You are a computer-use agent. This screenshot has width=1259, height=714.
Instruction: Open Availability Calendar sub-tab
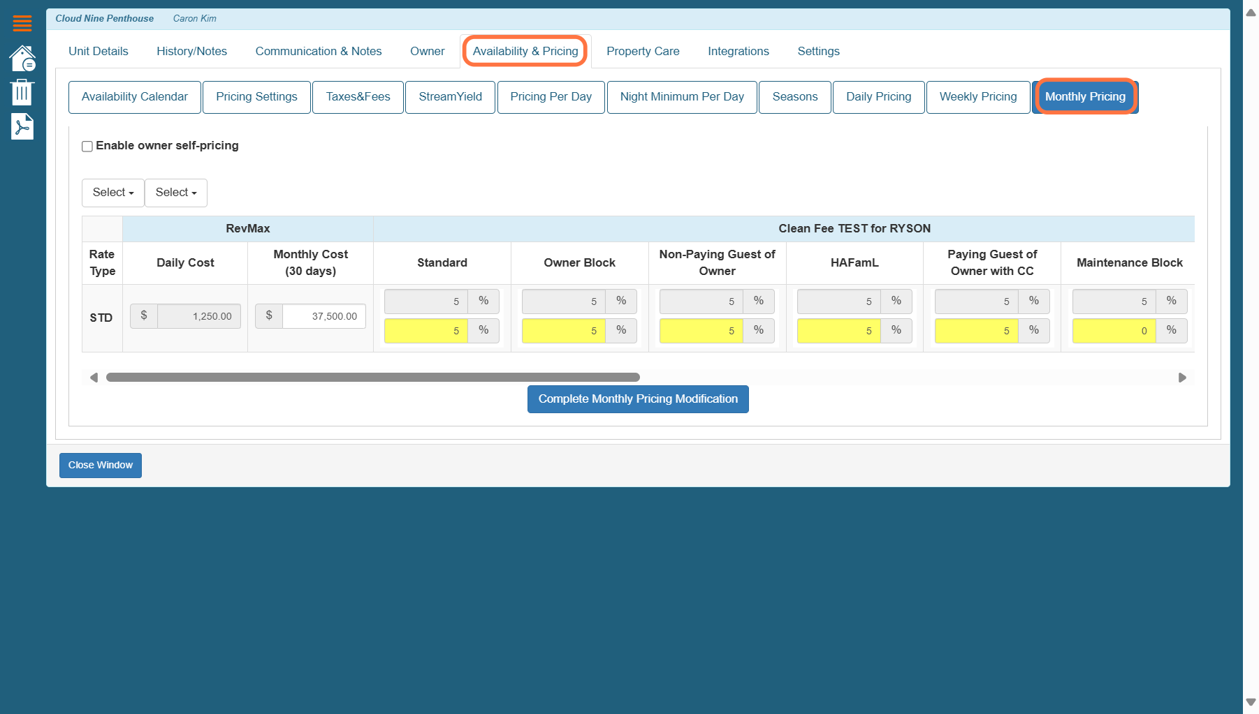point(135,97)
